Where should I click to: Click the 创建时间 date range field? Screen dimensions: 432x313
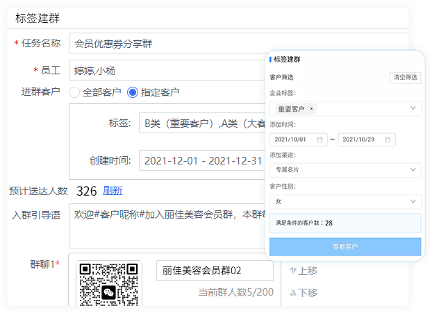pyautogui.click(x=203, y=161)
